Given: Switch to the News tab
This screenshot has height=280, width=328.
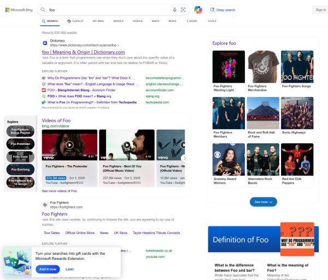Looking at the screenshot, I should click(x=173, y=21).
